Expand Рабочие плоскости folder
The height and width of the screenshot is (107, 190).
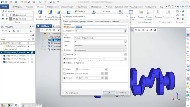4,46
